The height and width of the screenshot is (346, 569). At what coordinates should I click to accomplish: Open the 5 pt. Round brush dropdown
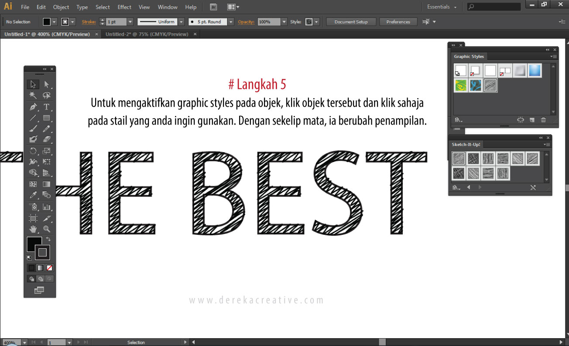tap(231, 22)
